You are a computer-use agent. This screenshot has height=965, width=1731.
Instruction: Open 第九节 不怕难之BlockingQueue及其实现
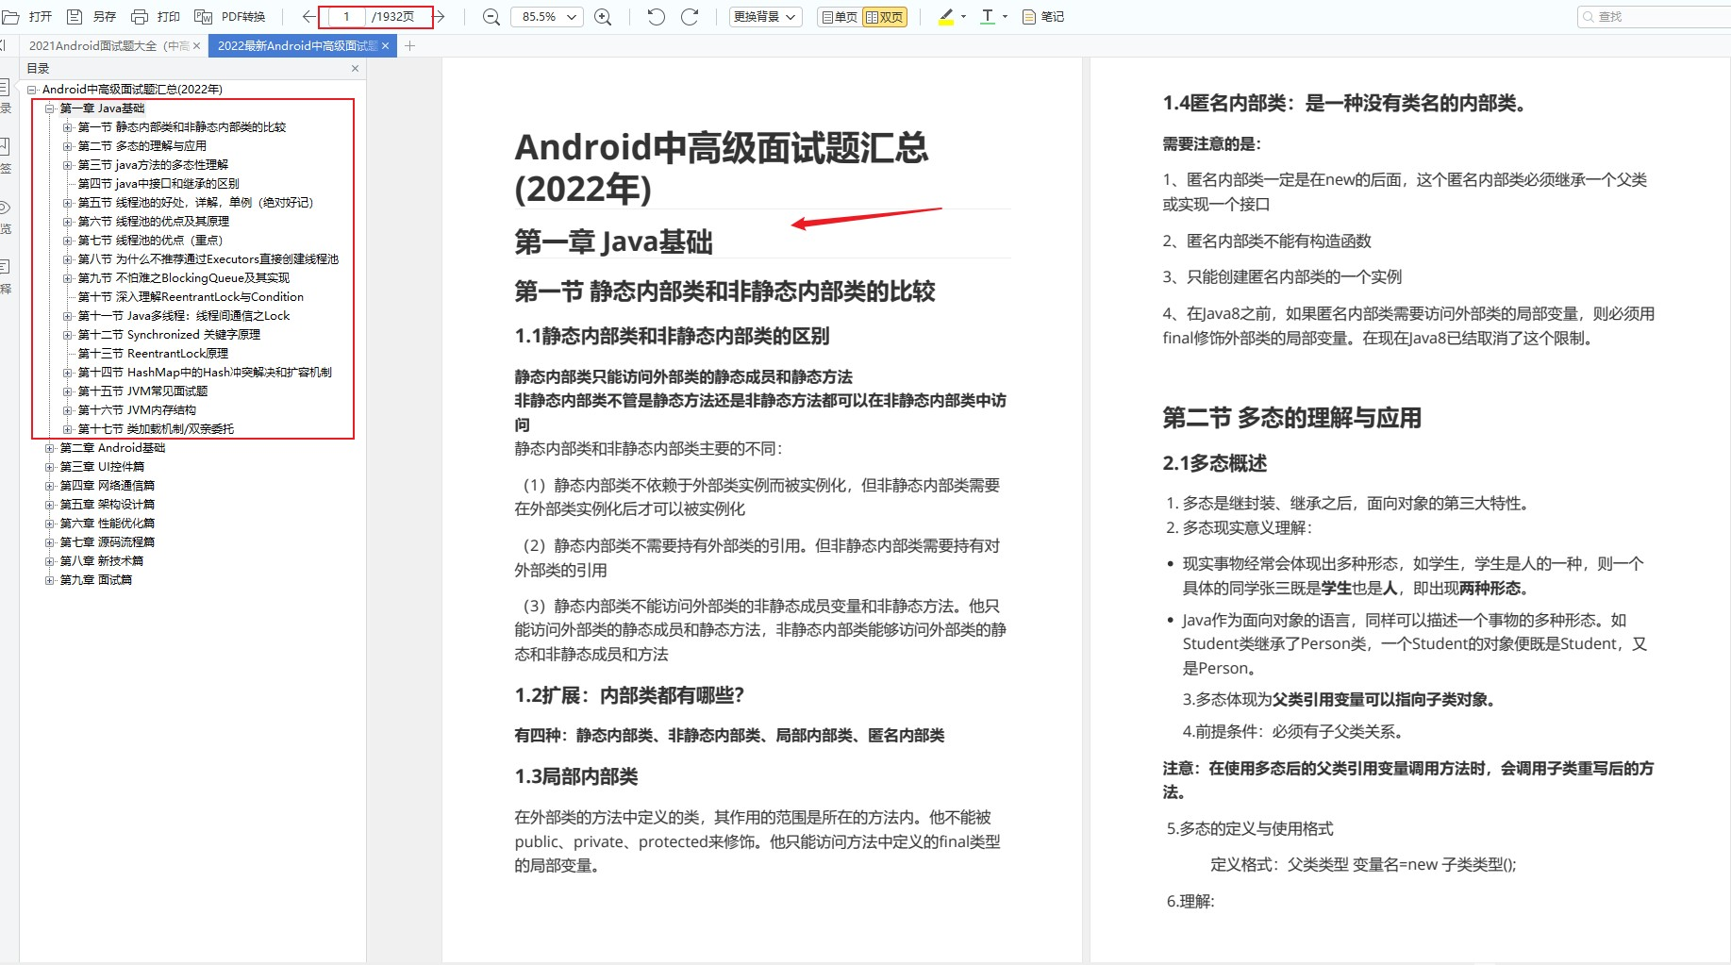[x=184, y=278]
